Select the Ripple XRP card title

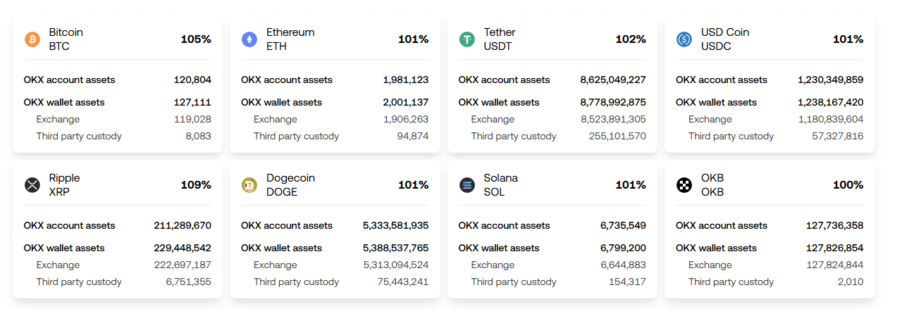[x=65, y=185]
